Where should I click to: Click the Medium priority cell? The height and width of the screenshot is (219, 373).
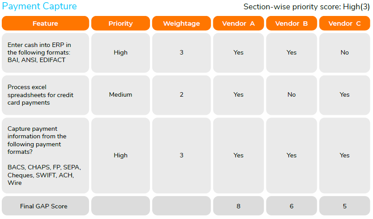pyautogui.click(x=120, y=94)
